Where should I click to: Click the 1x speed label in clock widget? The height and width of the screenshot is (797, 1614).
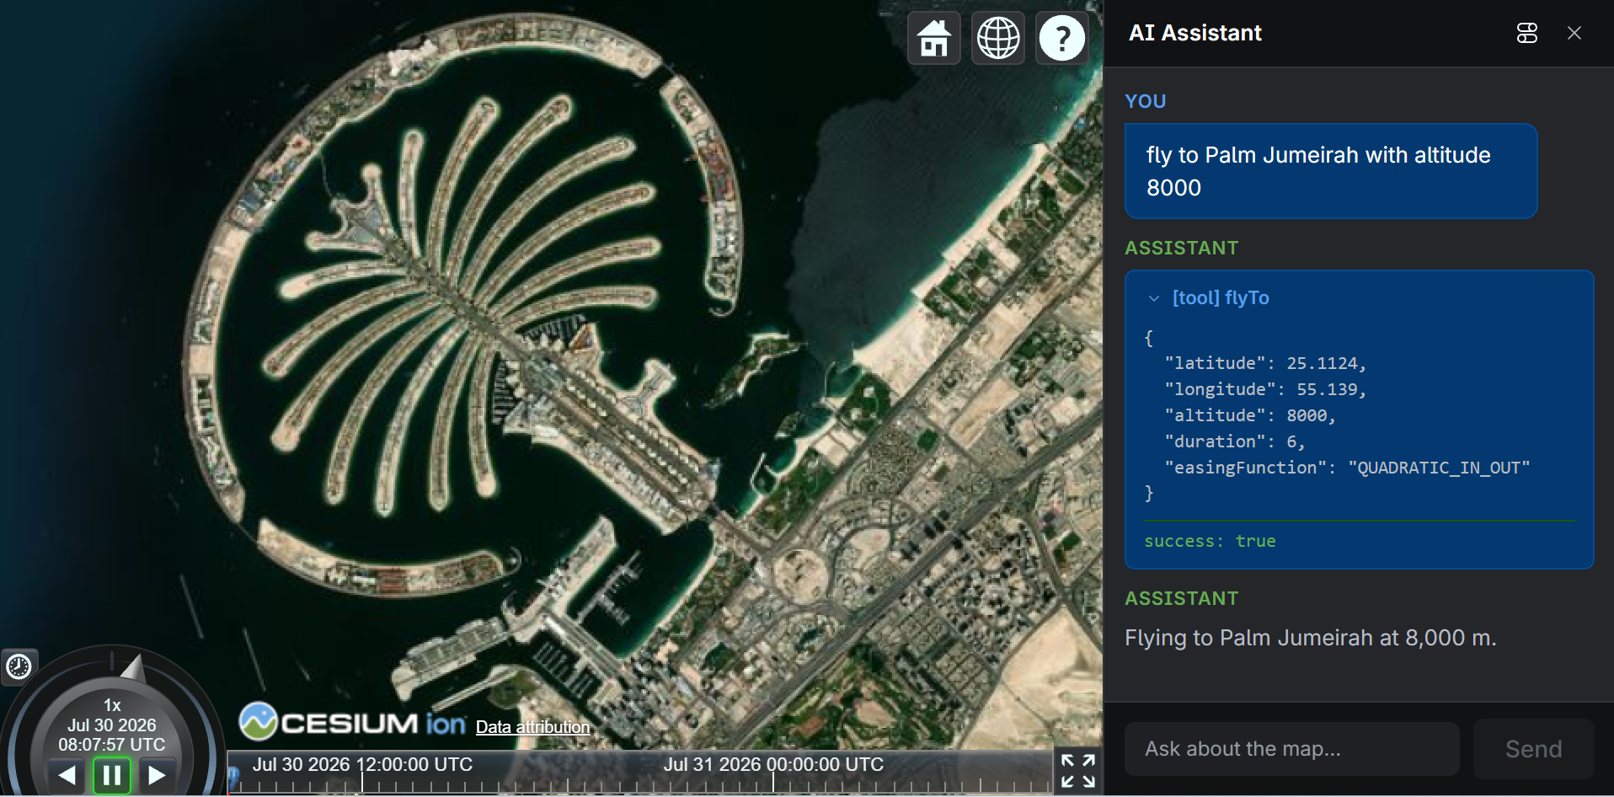point(112,705)
